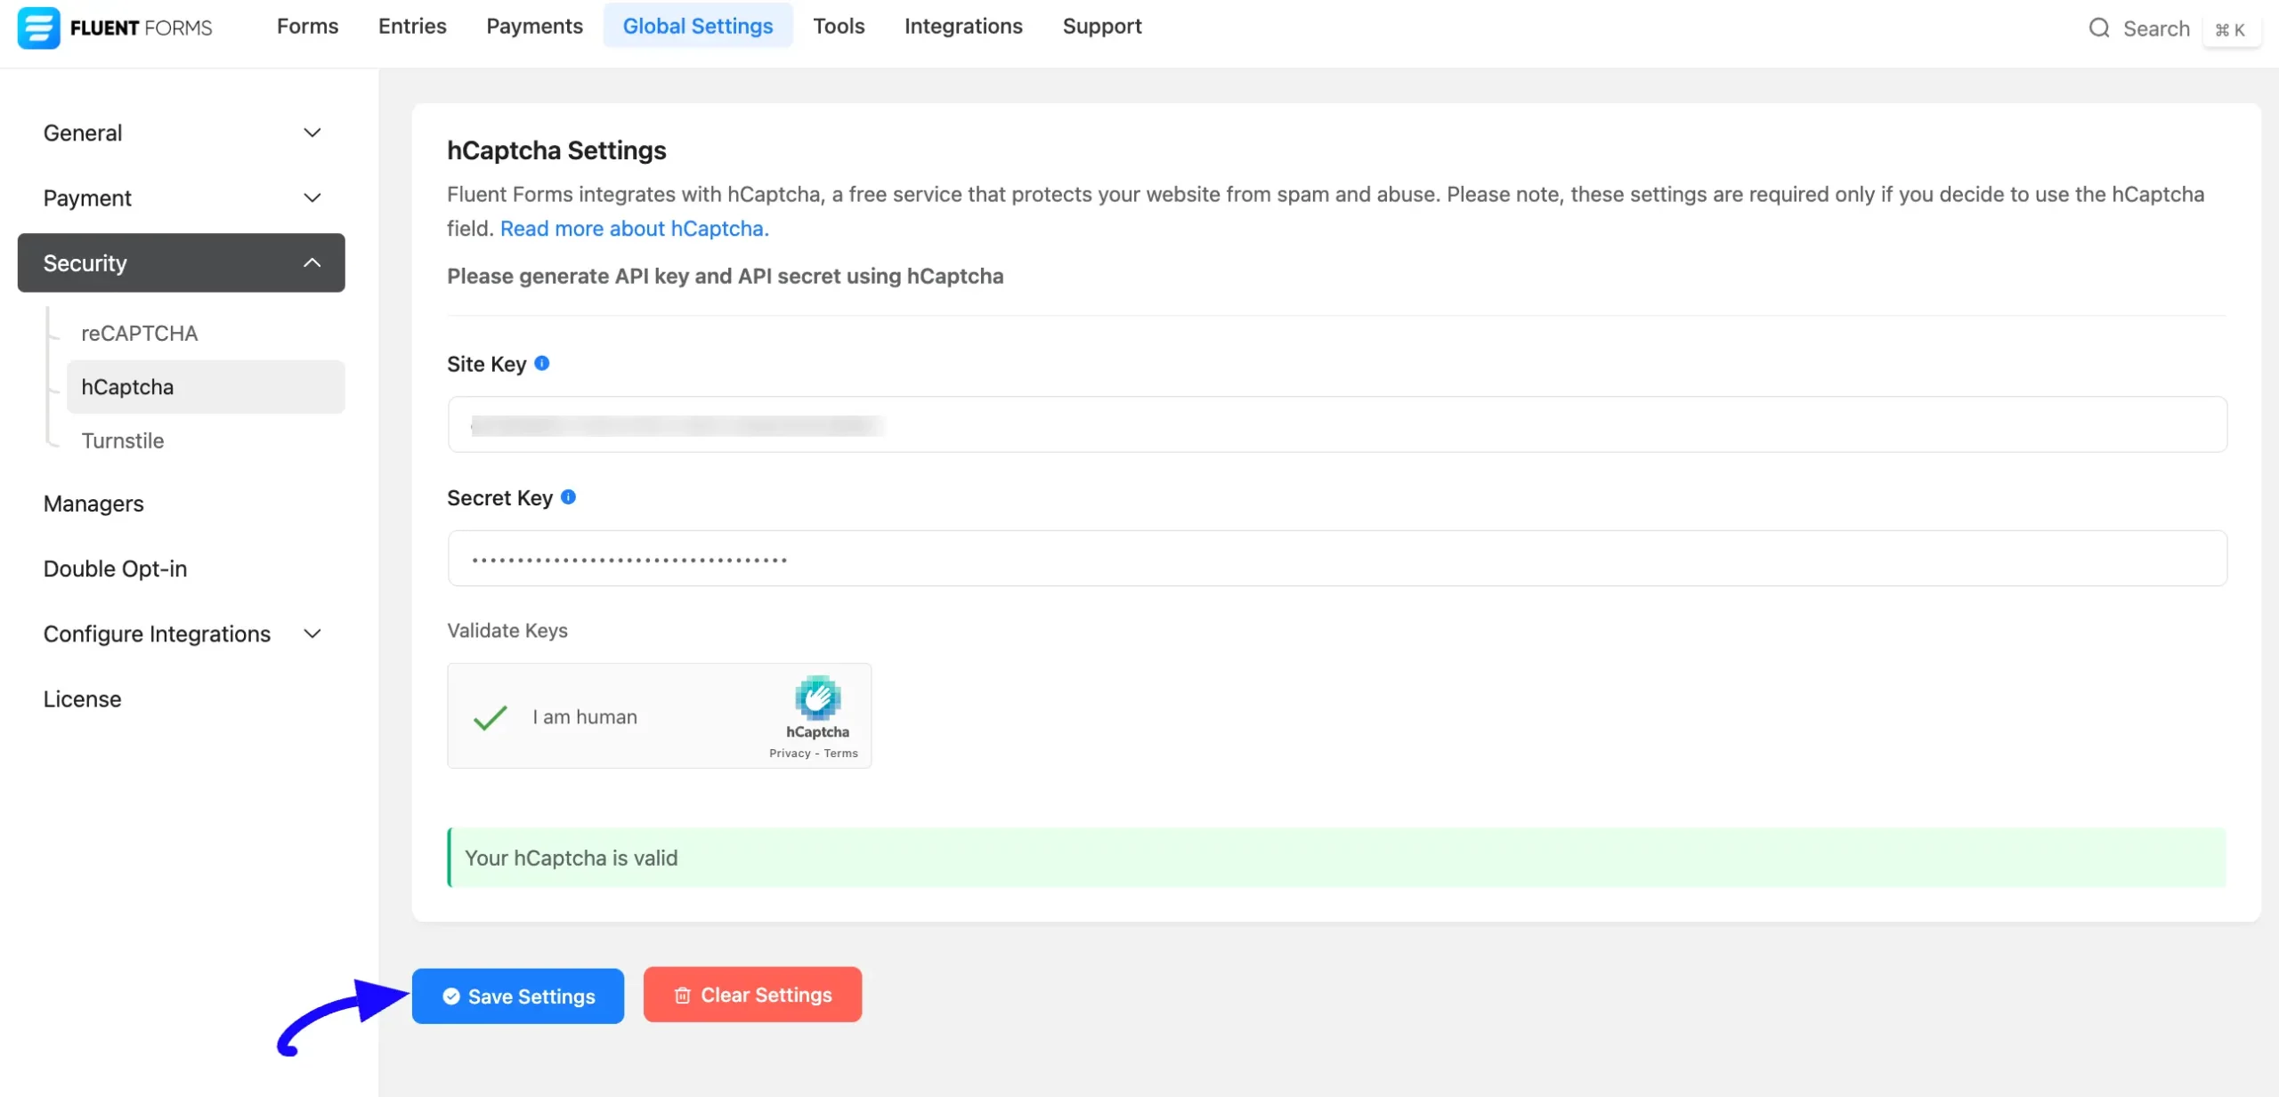This screenshot has height=1097, width=2279.
Task: Click the hCaptcha hand logo
Action: 817,698
